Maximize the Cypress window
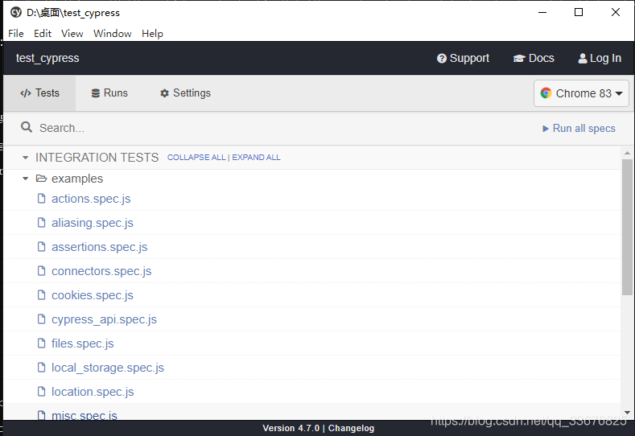 [x=579, y=12]
